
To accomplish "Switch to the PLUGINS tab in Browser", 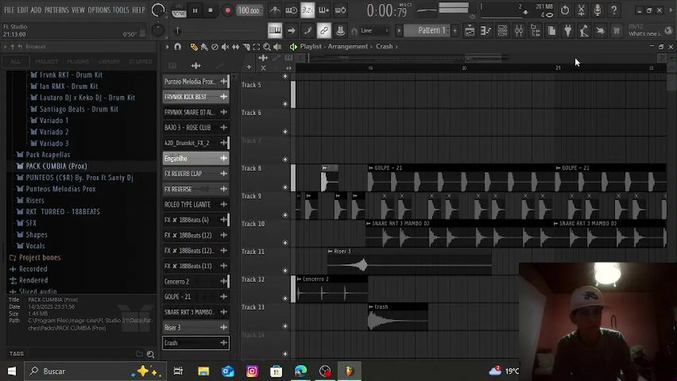I will (78, 61).
